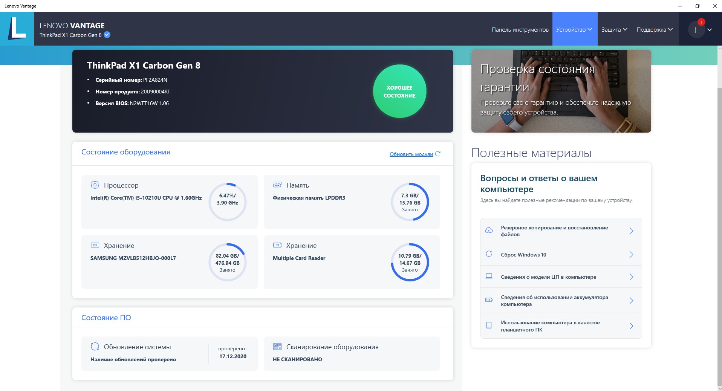Click the SAMSUNG MZVLB512HBJQ-000L7 drive name

coord(133,258)
